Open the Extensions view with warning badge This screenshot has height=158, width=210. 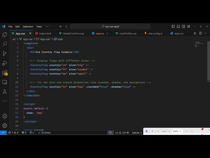coord(5,73)
